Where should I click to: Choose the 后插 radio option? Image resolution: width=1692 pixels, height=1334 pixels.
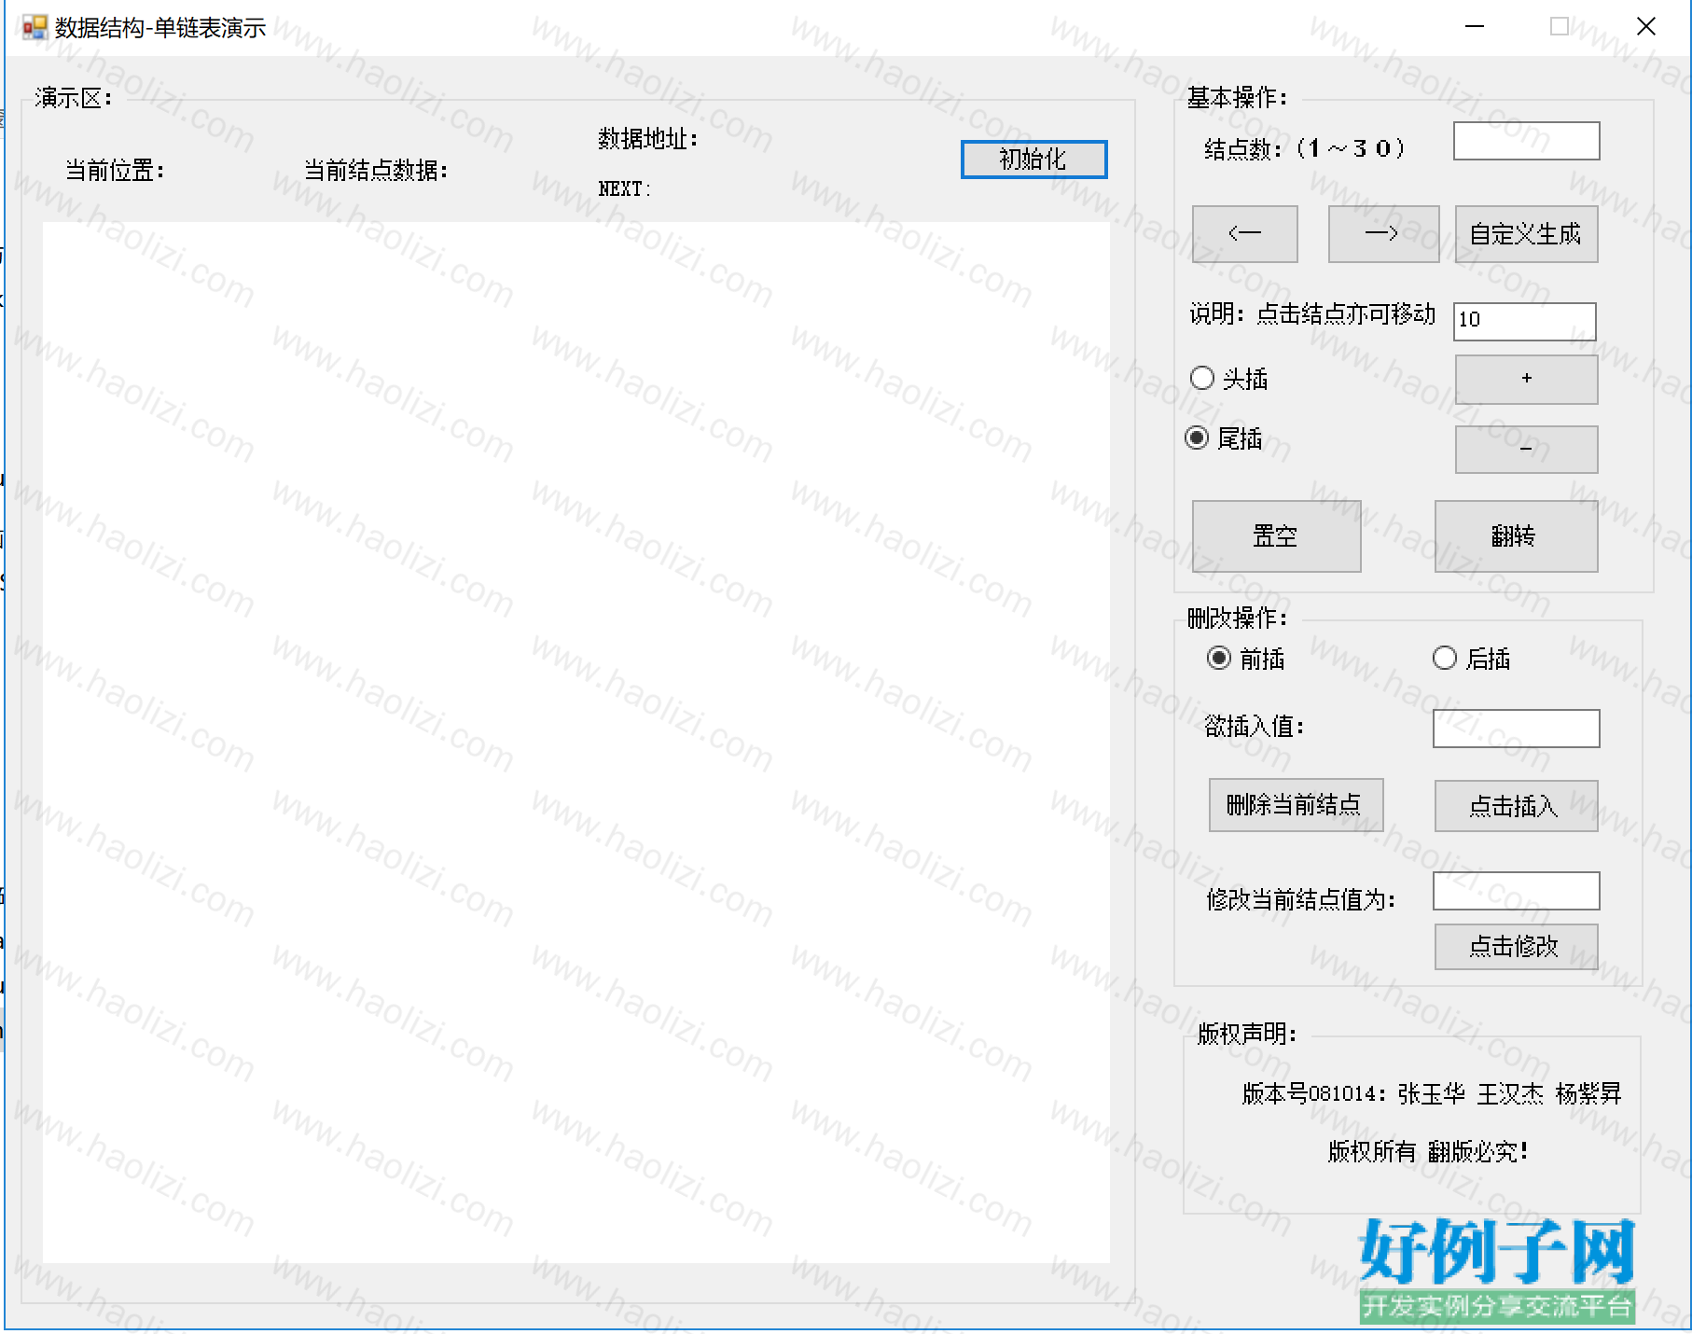pyautogui.click(x=1472, y=659)
